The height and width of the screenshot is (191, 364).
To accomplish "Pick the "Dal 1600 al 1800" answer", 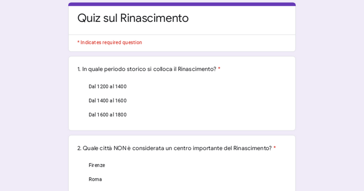I will tap(107, 115).
